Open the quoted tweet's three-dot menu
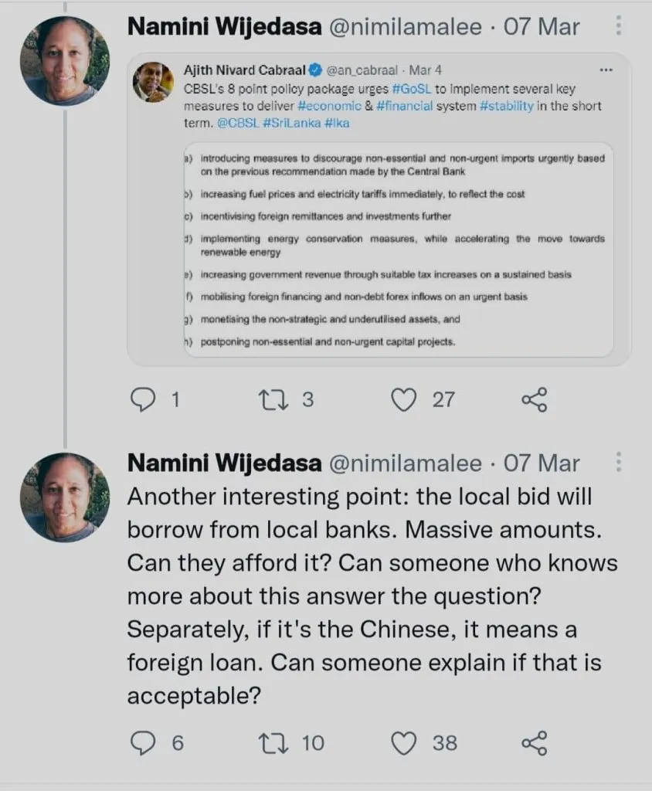The image size is (652, 791). pyautogui.click(x=606, y=70)
